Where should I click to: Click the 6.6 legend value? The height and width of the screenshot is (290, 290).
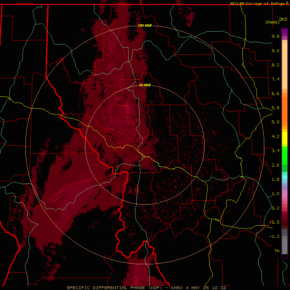pyautogui.click(x=275, y=94)
